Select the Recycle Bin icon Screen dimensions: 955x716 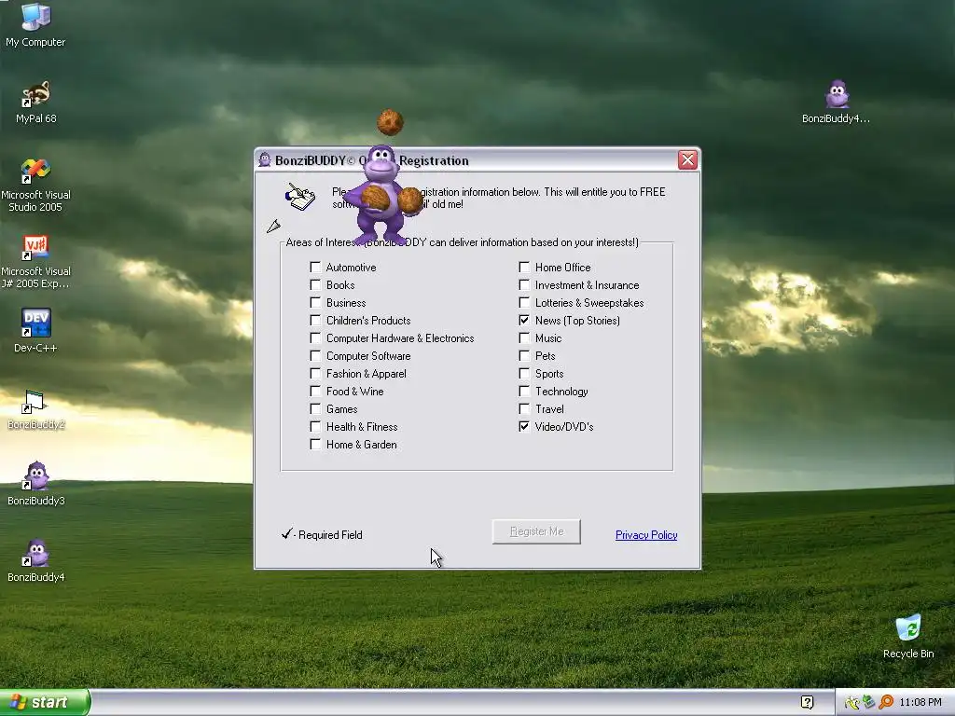click(x=908, y=636)
